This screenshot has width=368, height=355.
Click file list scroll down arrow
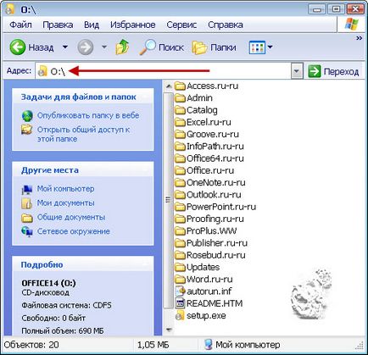pyautogui.click(x=169, y=330)
